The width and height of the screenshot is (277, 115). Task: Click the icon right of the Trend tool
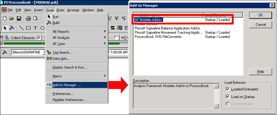pyautogui.click(x=120, y=28)
